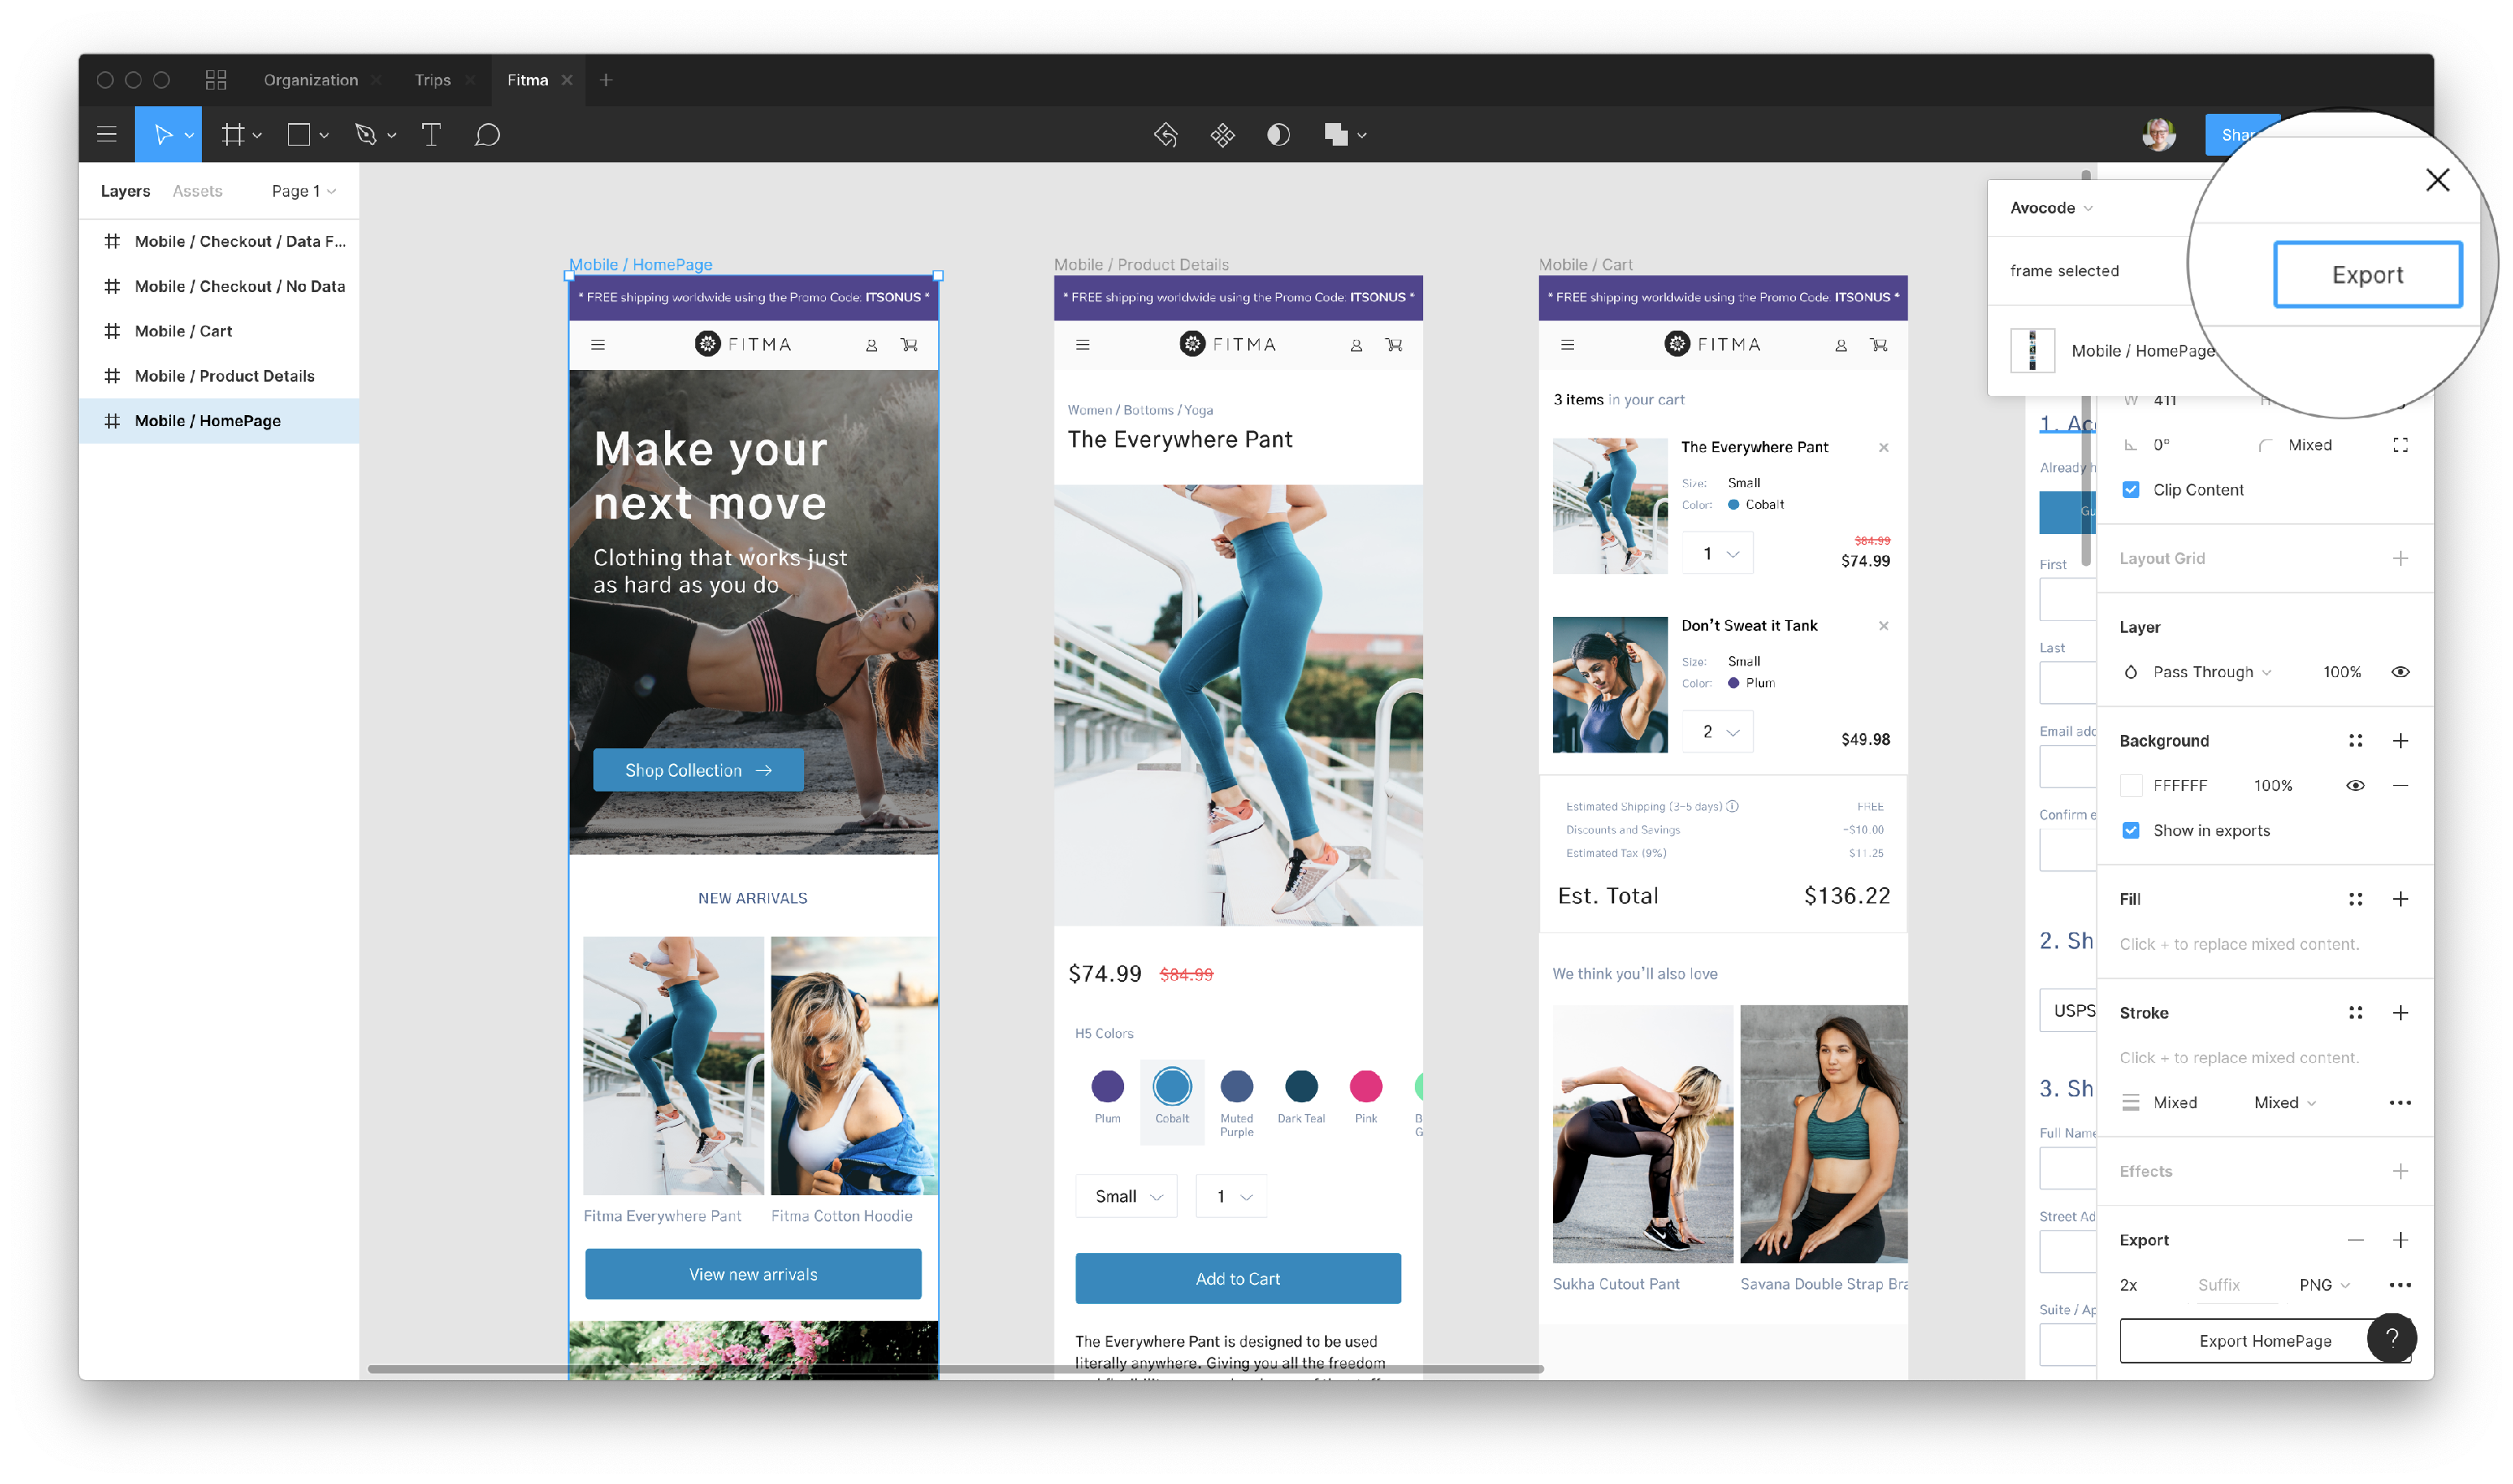Viewport: 2513px width, 1484px height.
Task: Open the Avocode plugin dropdown
Action: point(2051,208)
